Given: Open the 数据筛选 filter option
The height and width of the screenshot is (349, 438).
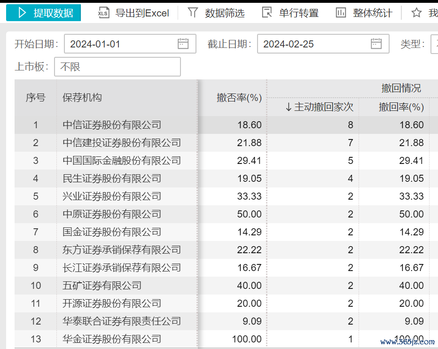Looking at the screenshot, I should pos(216,13).
